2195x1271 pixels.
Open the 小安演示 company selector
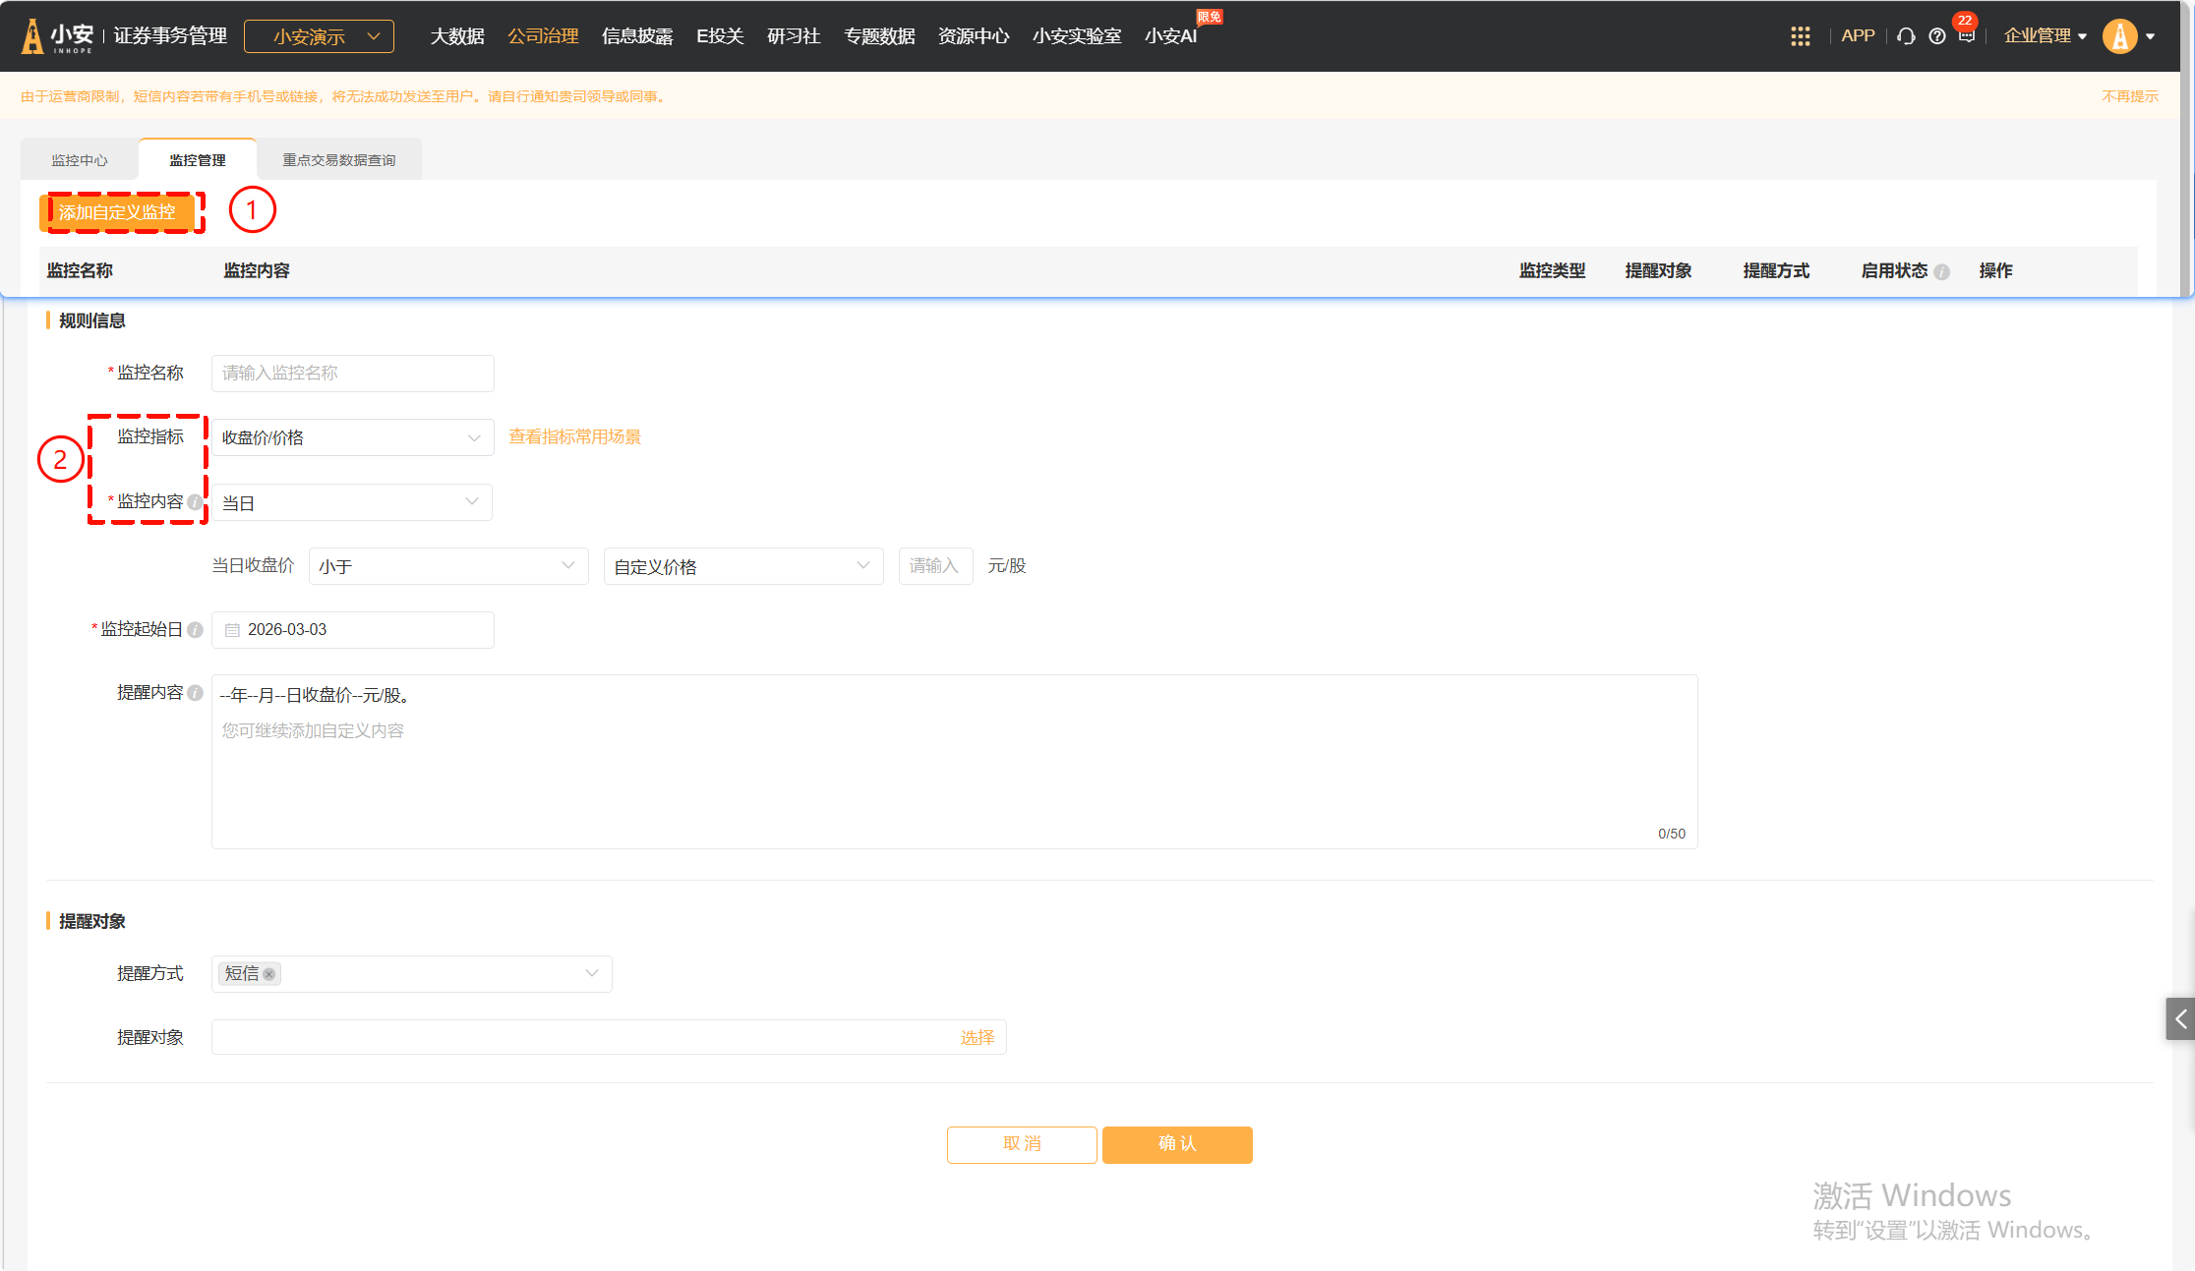coord(319,36)
